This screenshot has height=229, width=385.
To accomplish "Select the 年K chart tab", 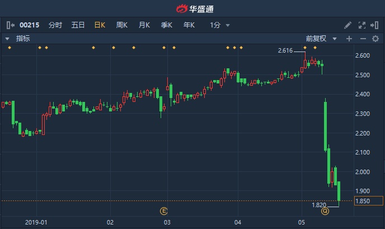I will point(189,25).
